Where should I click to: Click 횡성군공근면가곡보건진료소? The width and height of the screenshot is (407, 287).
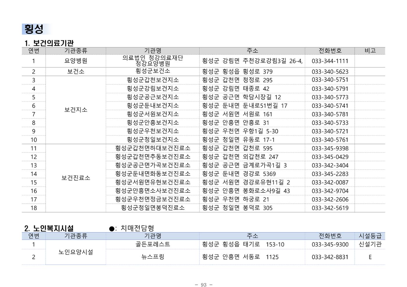click(153, 165)
